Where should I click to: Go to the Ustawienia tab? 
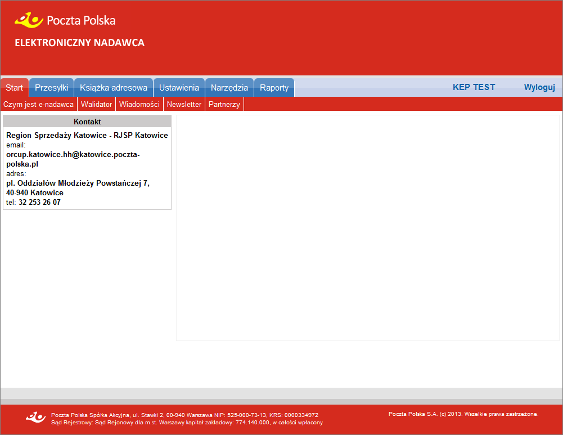179,88
